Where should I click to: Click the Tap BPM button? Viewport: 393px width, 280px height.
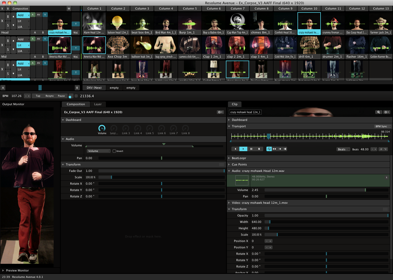(38, 96)
